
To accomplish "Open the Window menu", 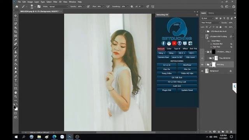I will [72, 2].
